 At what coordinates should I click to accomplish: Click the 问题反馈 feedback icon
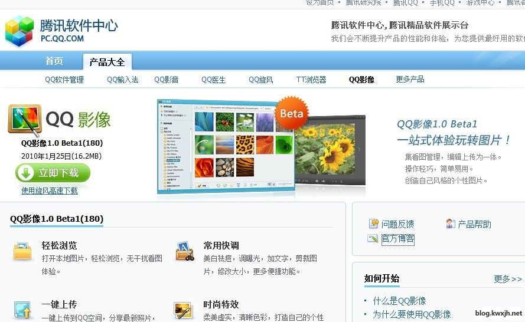(x=373, y=224)
